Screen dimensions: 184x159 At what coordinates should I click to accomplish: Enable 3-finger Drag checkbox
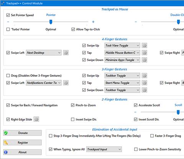pyautogui.click(x=8, y=76)
